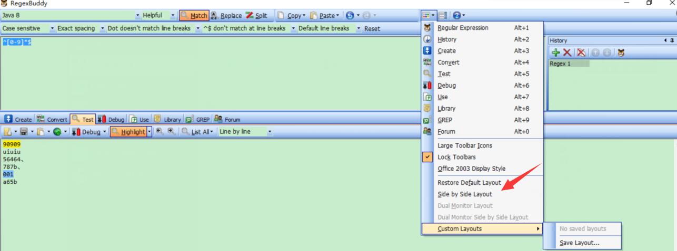Switch to the Convert tab
Viewport: 677px width, 251px height.
52,119
